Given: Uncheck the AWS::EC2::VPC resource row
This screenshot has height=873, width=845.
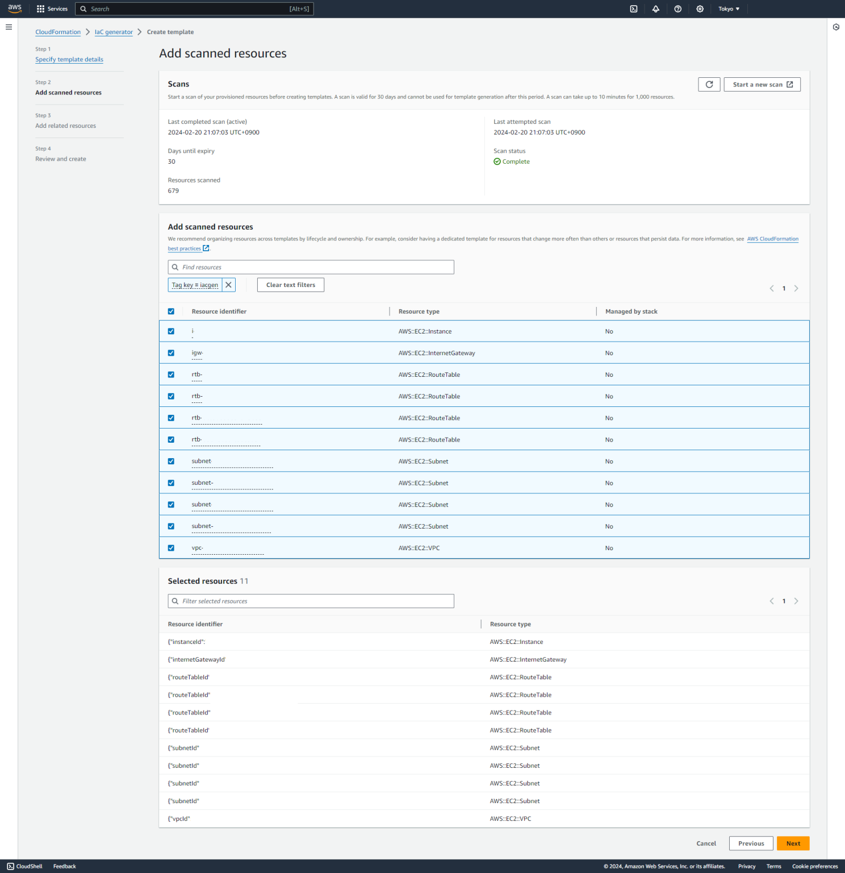Looking at the screenshot, I should click(x=171, y=547).
